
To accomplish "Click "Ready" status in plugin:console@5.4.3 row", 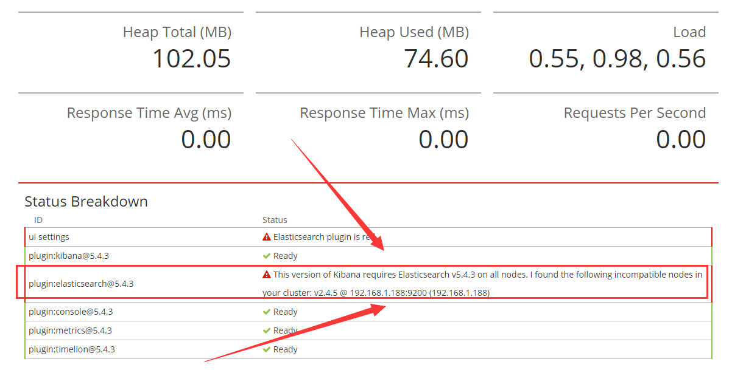I will pos(286,312).
